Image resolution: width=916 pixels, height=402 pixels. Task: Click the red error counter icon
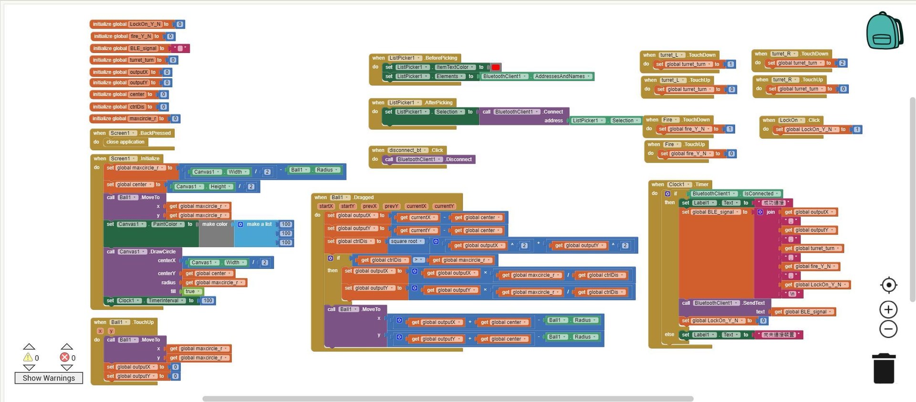tap(64, 357)
